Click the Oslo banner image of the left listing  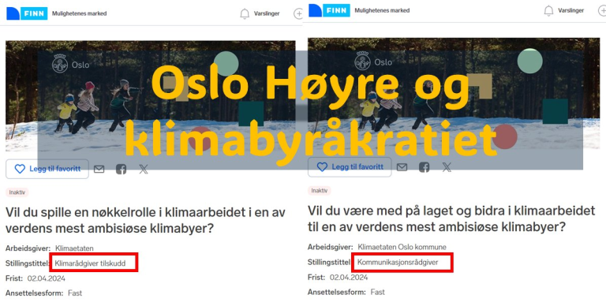(x=151, y=95)
